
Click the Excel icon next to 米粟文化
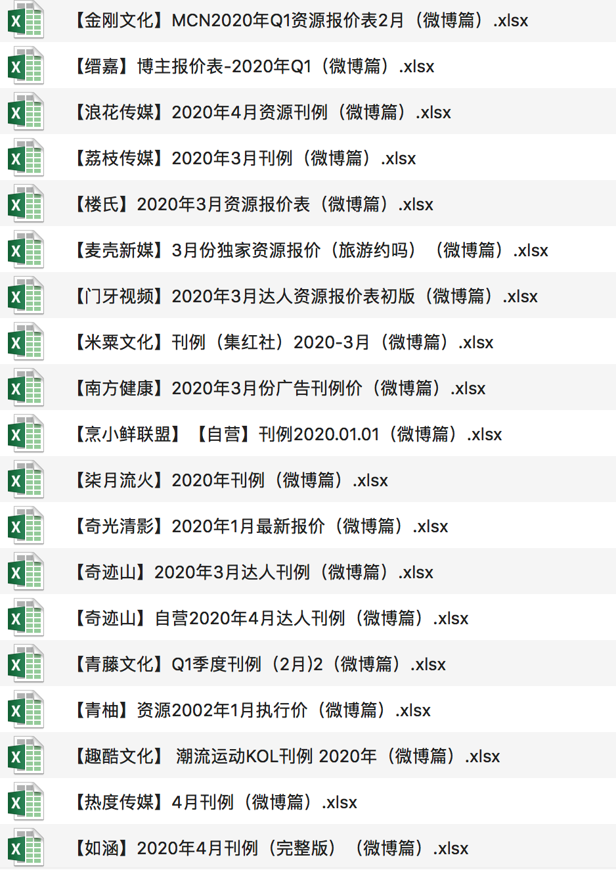pos(26,342)
